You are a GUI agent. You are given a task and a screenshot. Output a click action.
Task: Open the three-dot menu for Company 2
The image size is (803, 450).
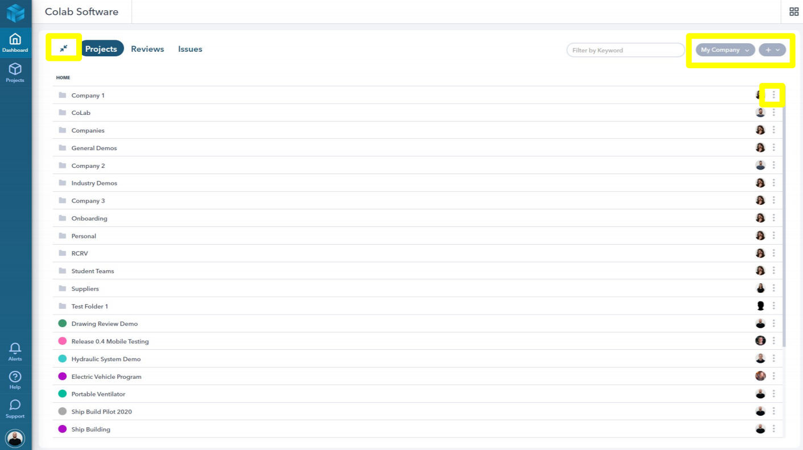click(773, 166)
